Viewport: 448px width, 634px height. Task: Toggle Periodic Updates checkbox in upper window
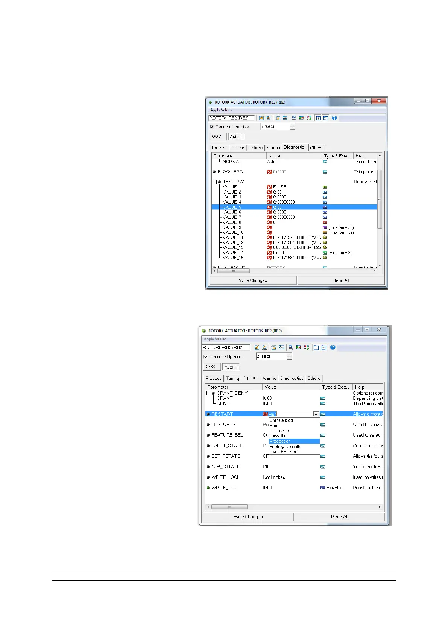(212, 127)
